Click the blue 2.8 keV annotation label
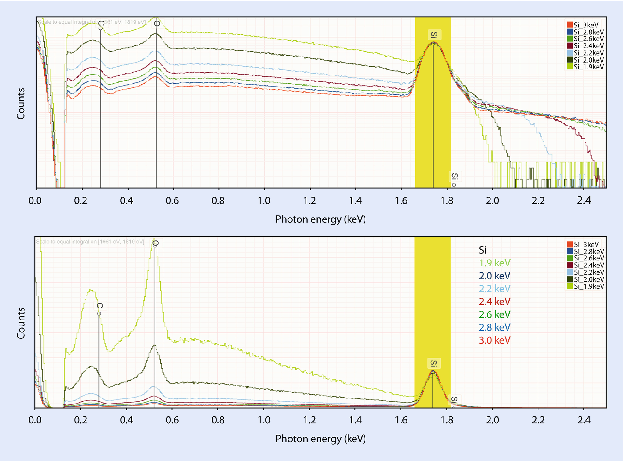 pyautogui.click(x=495, y=327)
